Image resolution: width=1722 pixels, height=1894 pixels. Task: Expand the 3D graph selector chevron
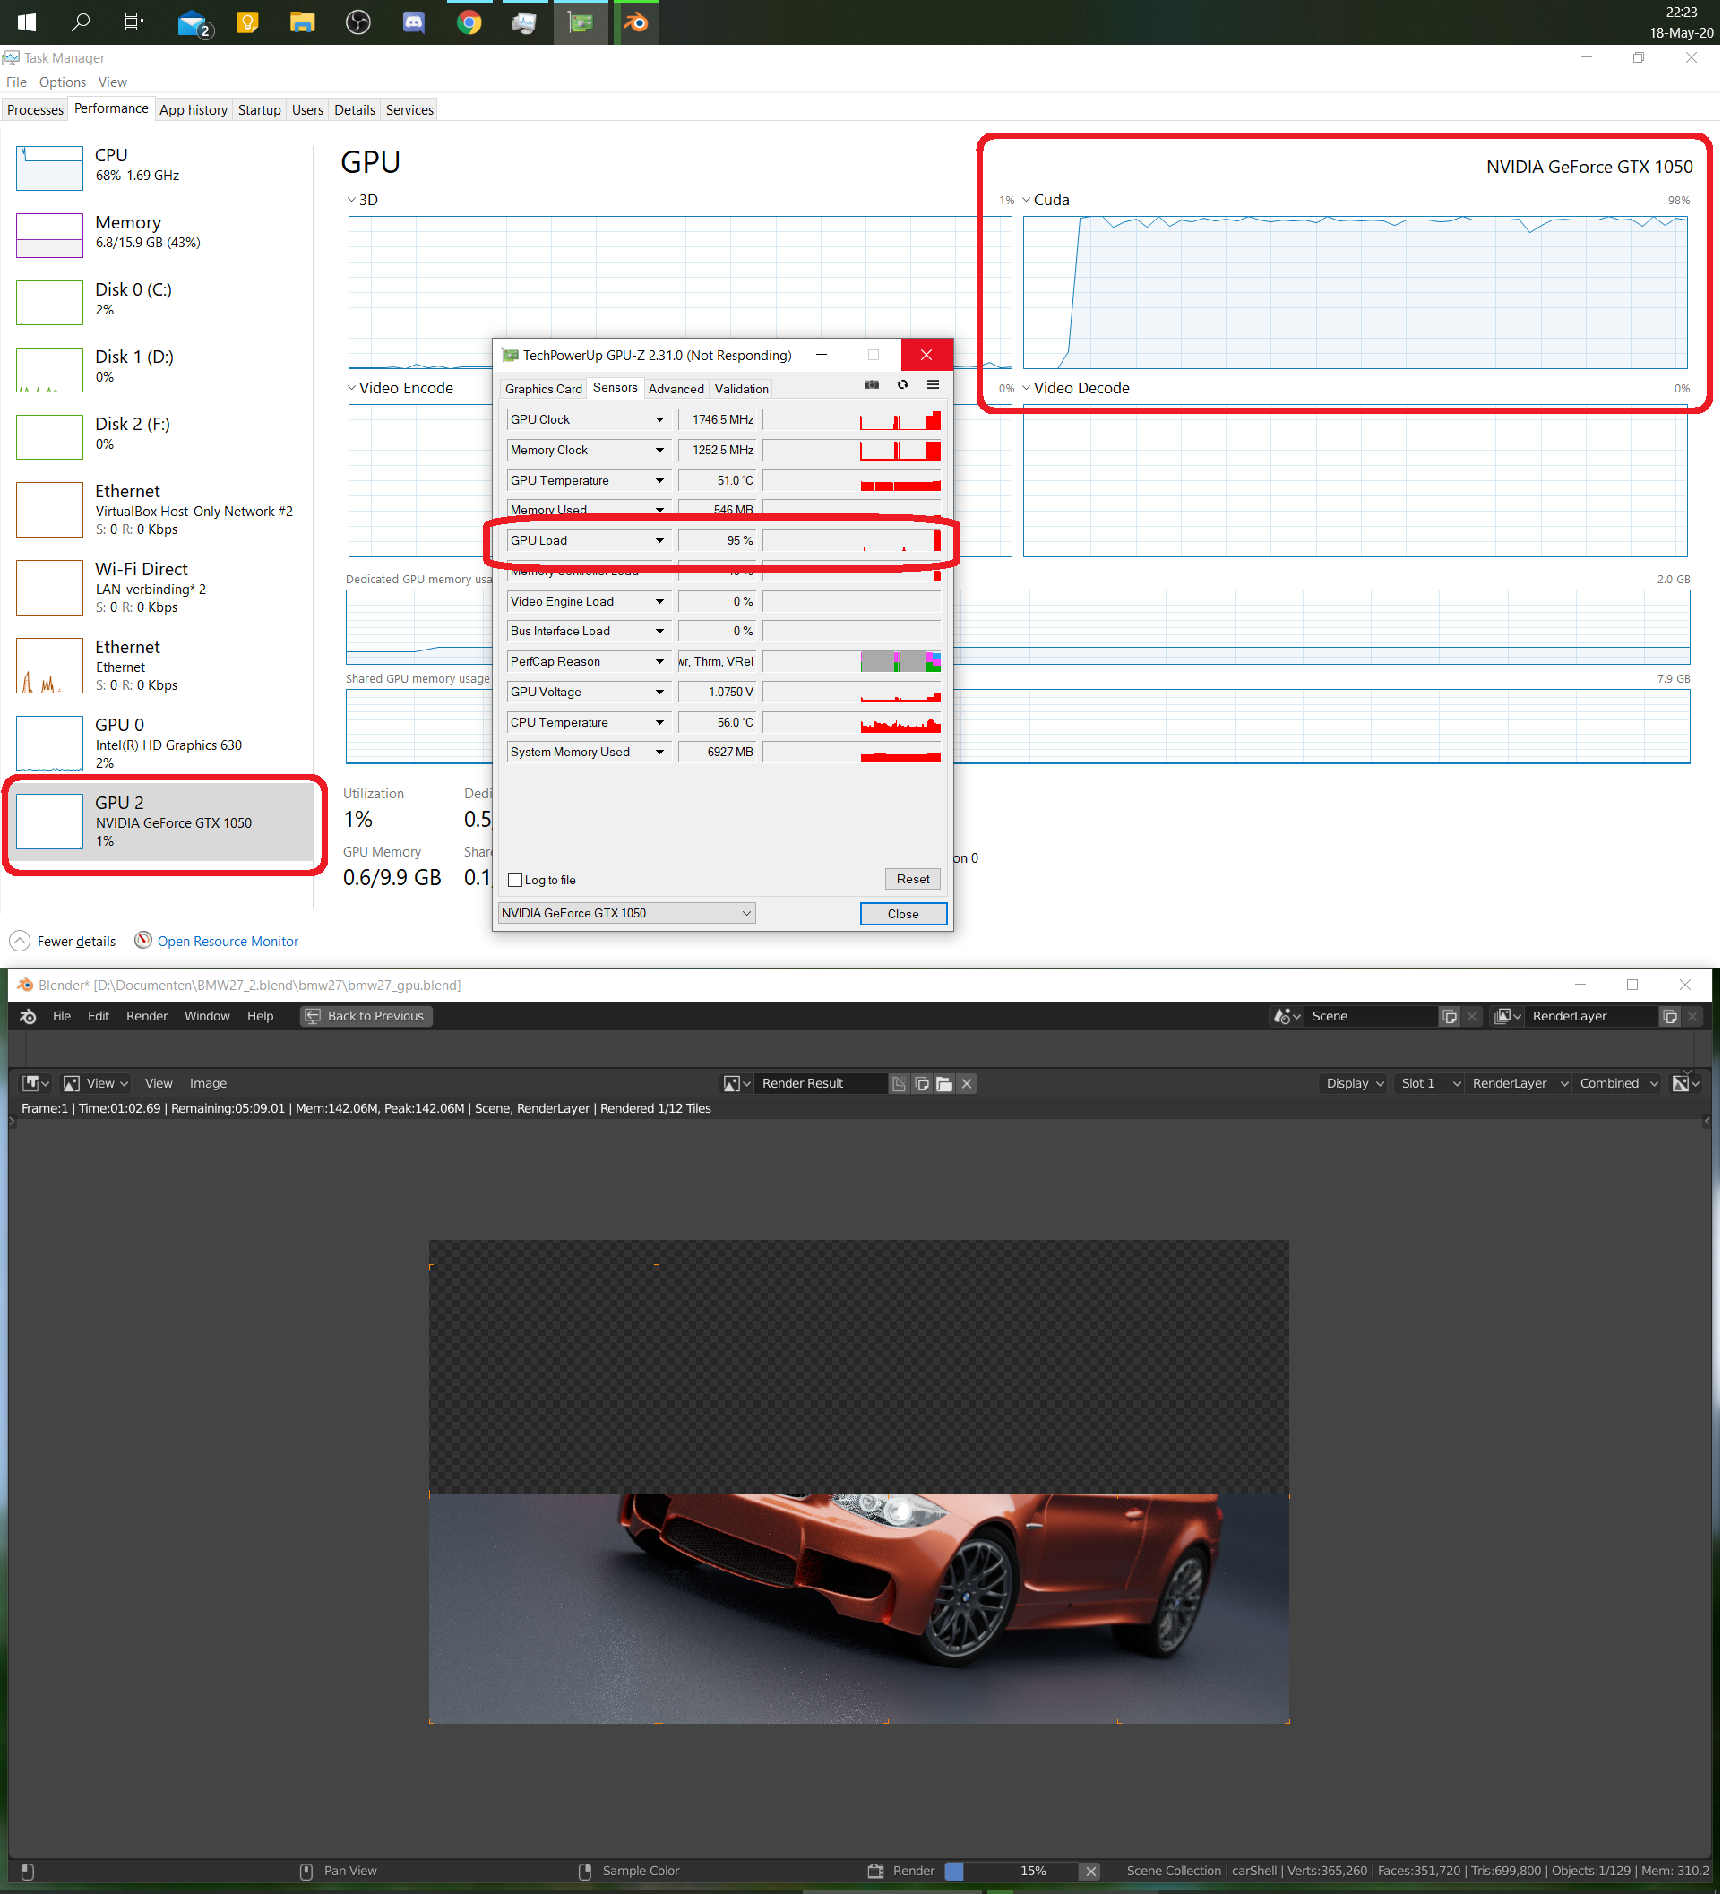(x=351, y=200)
